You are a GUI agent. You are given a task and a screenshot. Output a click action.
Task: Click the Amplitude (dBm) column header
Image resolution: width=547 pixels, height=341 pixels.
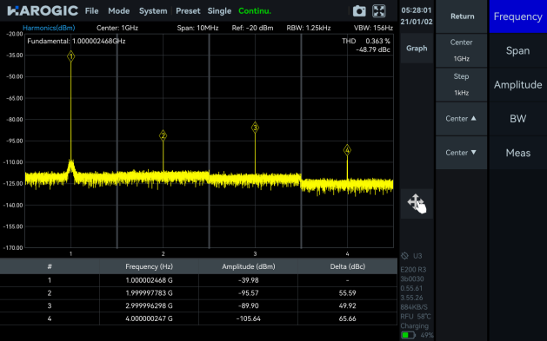click(249, 266)
